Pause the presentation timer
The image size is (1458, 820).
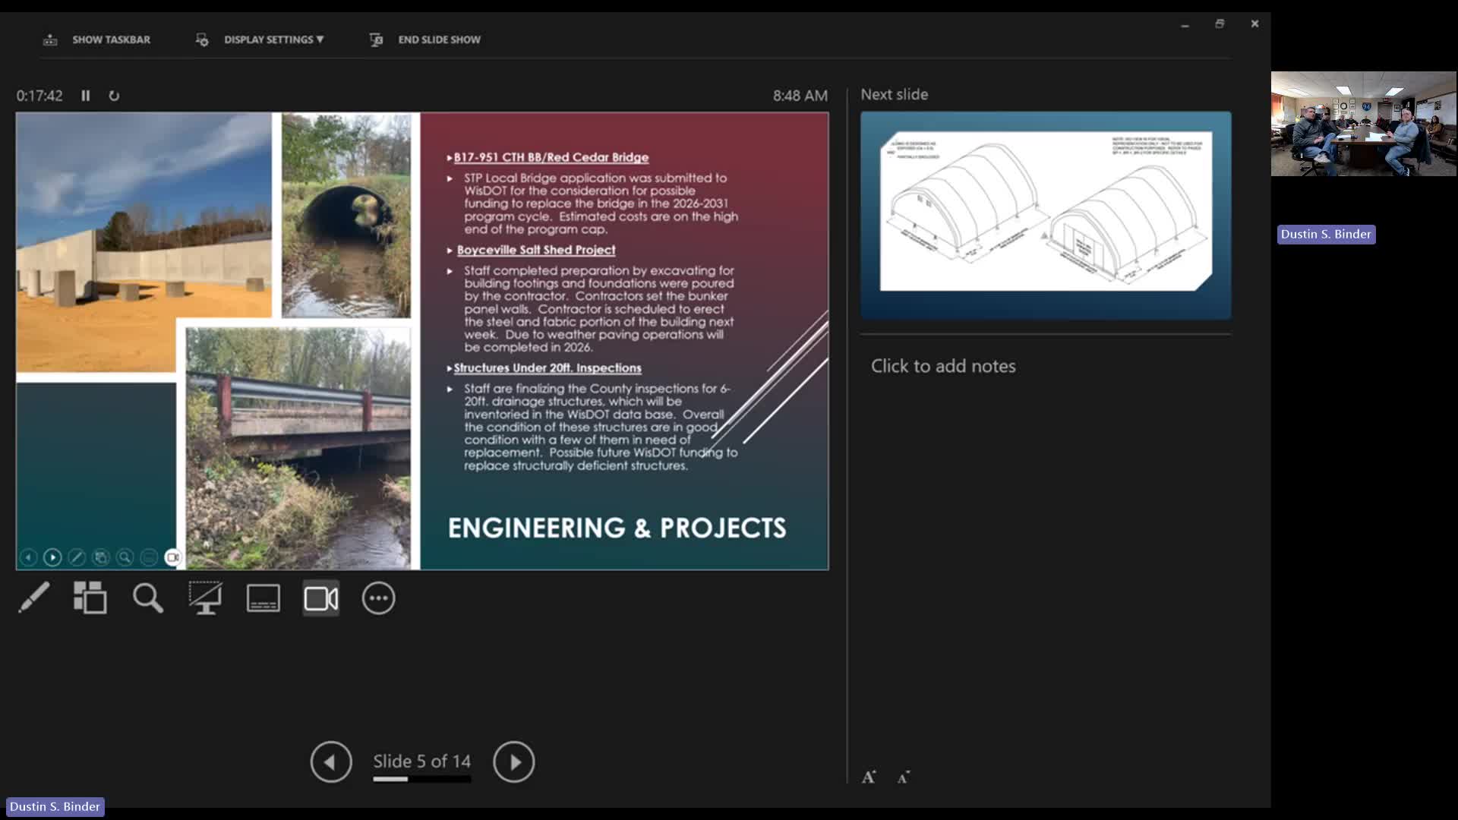(86, 96)
